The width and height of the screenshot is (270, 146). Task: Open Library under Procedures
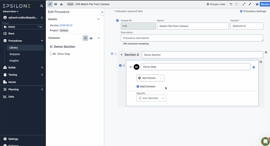tap(25, 48)
